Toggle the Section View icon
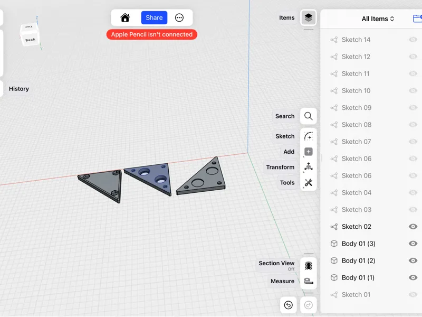The image size is (422, 317). (x=309, y=266)
